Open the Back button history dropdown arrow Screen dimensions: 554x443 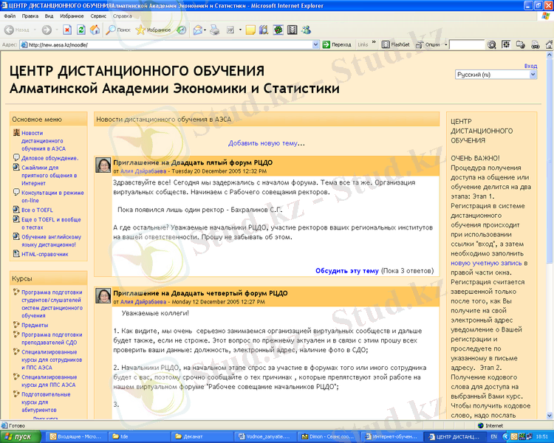coord(35,30)
